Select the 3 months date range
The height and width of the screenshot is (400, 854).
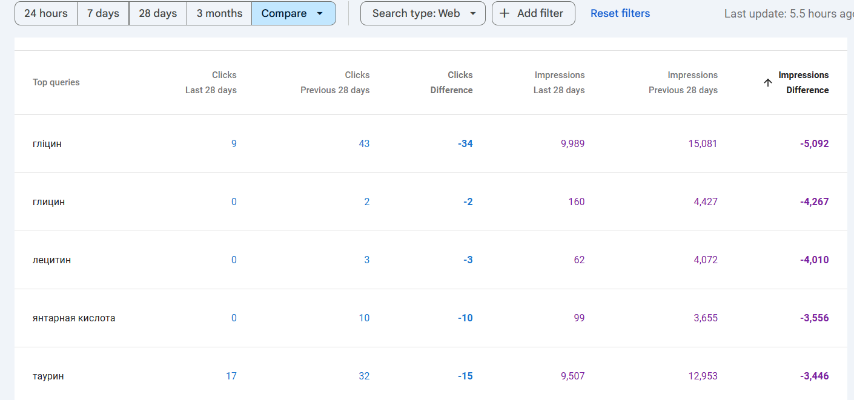[219, 13]
